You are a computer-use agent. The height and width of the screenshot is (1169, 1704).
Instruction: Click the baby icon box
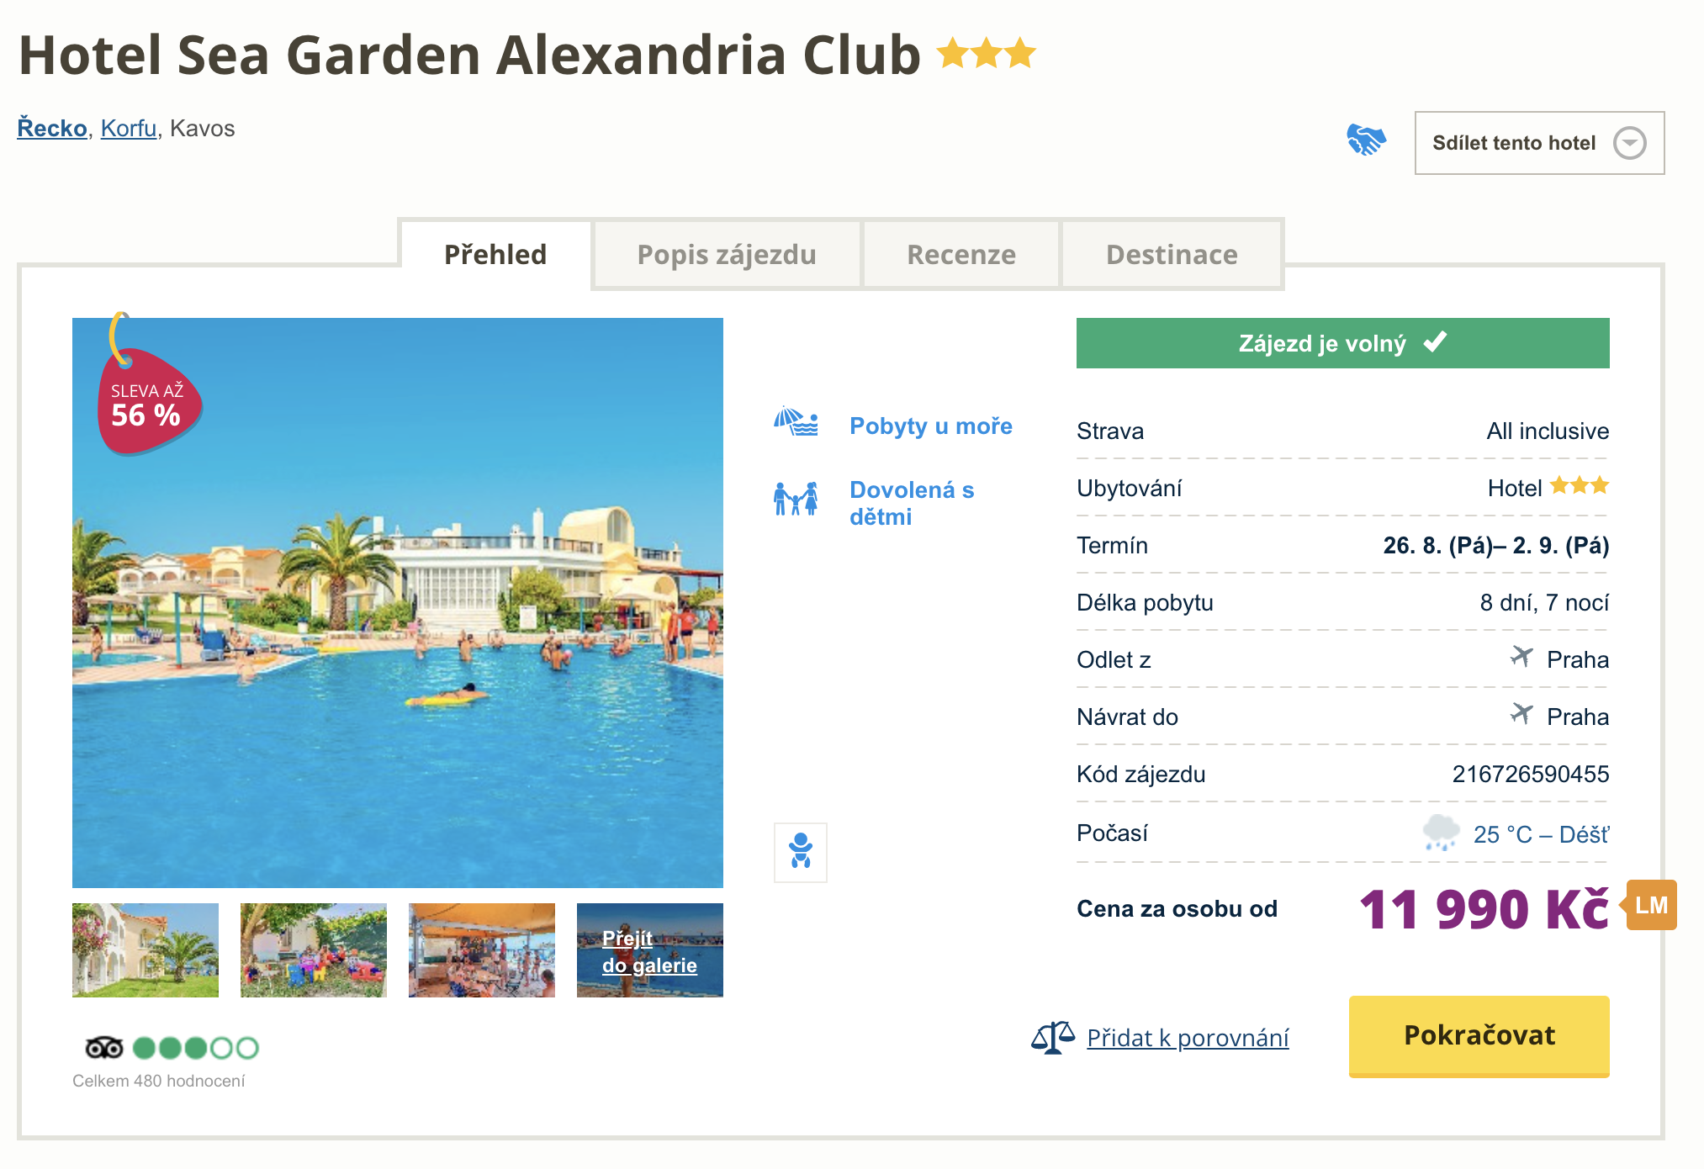click(x=800, y=852)
